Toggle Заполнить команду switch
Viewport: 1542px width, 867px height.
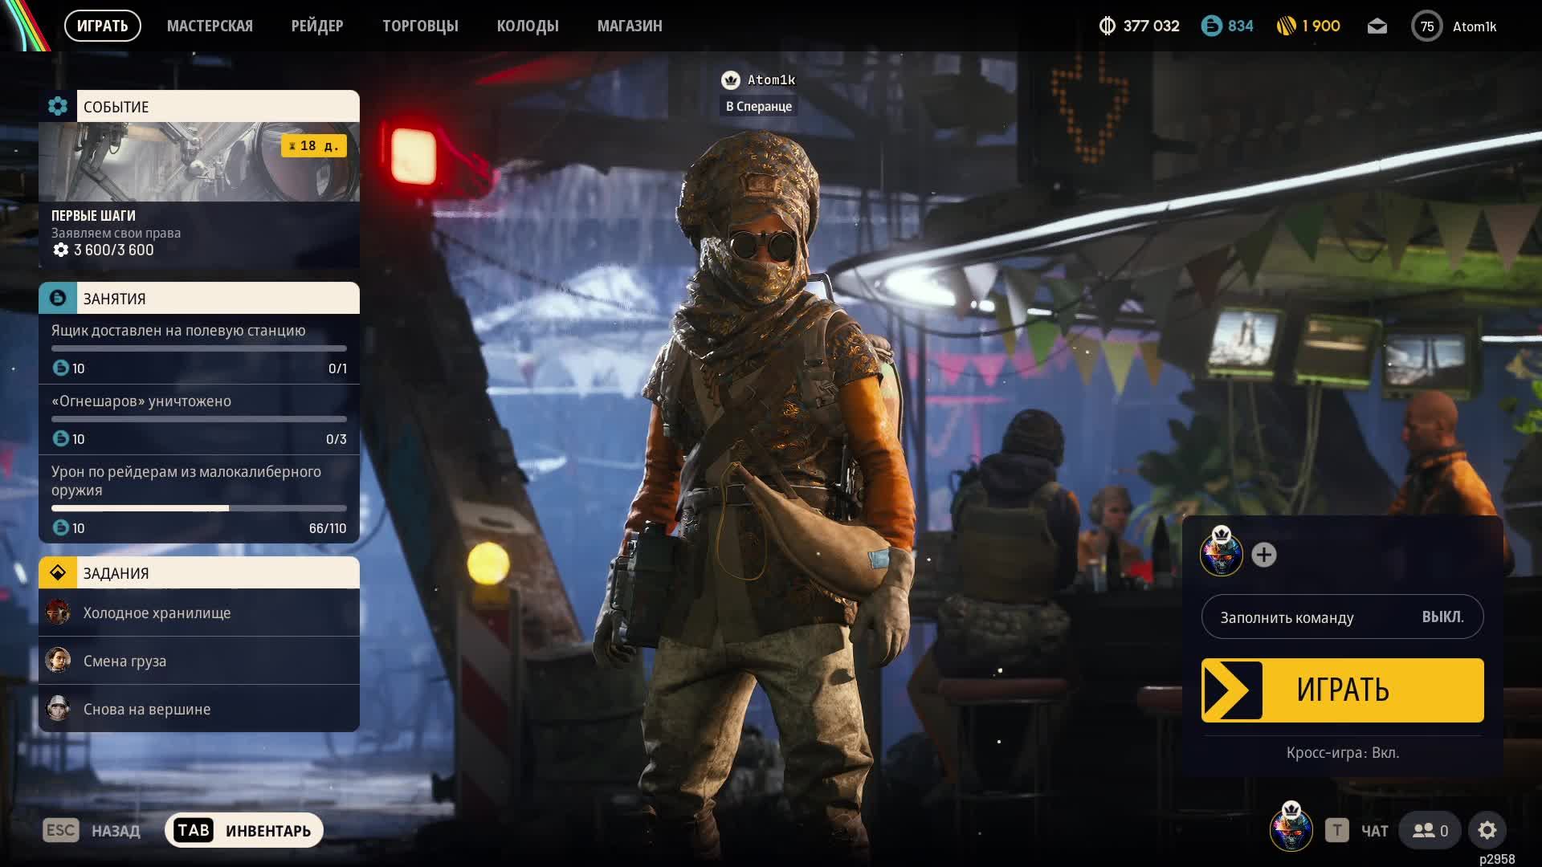(x=1342, y=617)
